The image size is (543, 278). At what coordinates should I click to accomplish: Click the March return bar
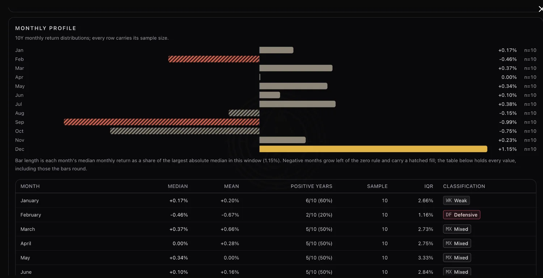[296, 68]
